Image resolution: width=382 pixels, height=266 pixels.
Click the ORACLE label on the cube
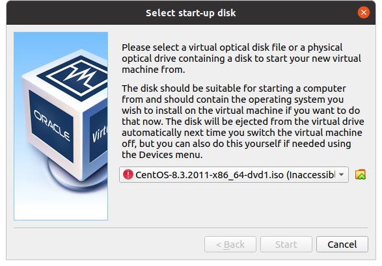click(51, 125)
